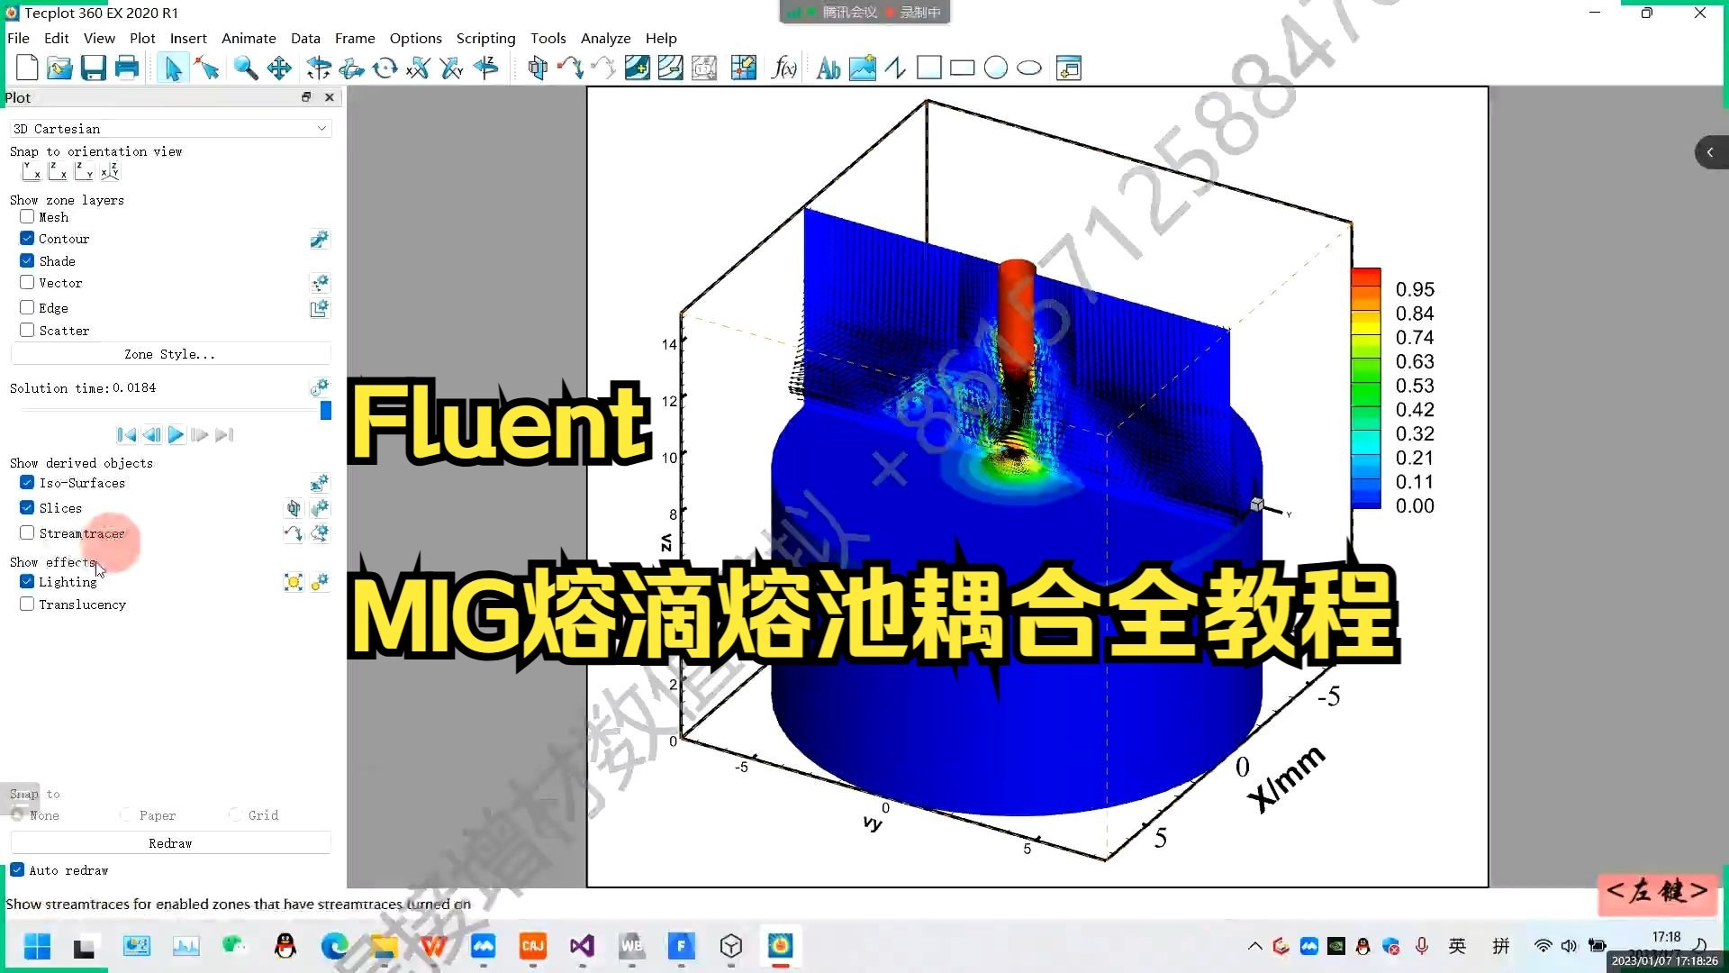The height and width of the screenshot is (973, 1729).
Task: Open the 3D Cartesian plot type dropdown
Action: [x=170, y=129]
